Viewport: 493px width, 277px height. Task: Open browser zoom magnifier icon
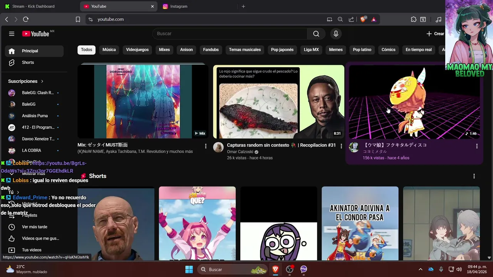click(340, 19)
